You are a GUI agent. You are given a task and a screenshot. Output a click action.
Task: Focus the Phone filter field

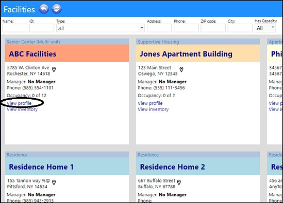(186, 28)
